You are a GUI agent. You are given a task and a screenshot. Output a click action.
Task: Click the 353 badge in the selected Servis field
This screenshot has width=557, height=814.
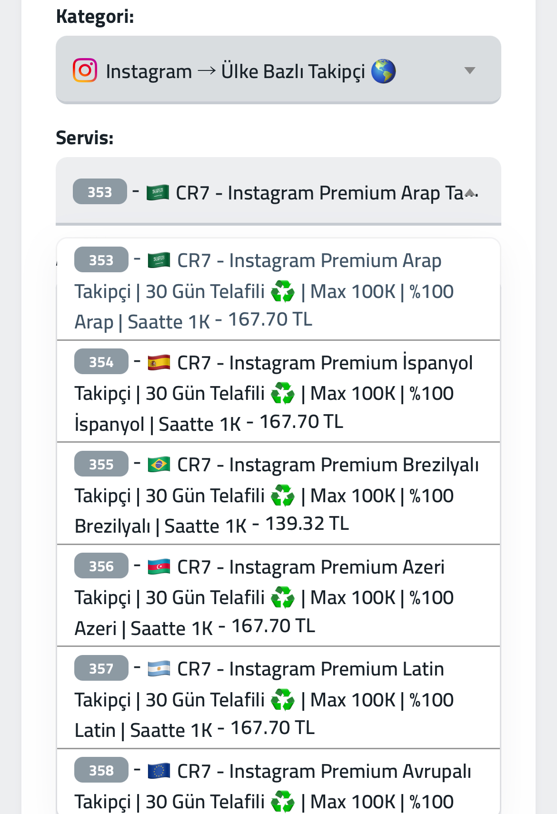coord(100,191)
